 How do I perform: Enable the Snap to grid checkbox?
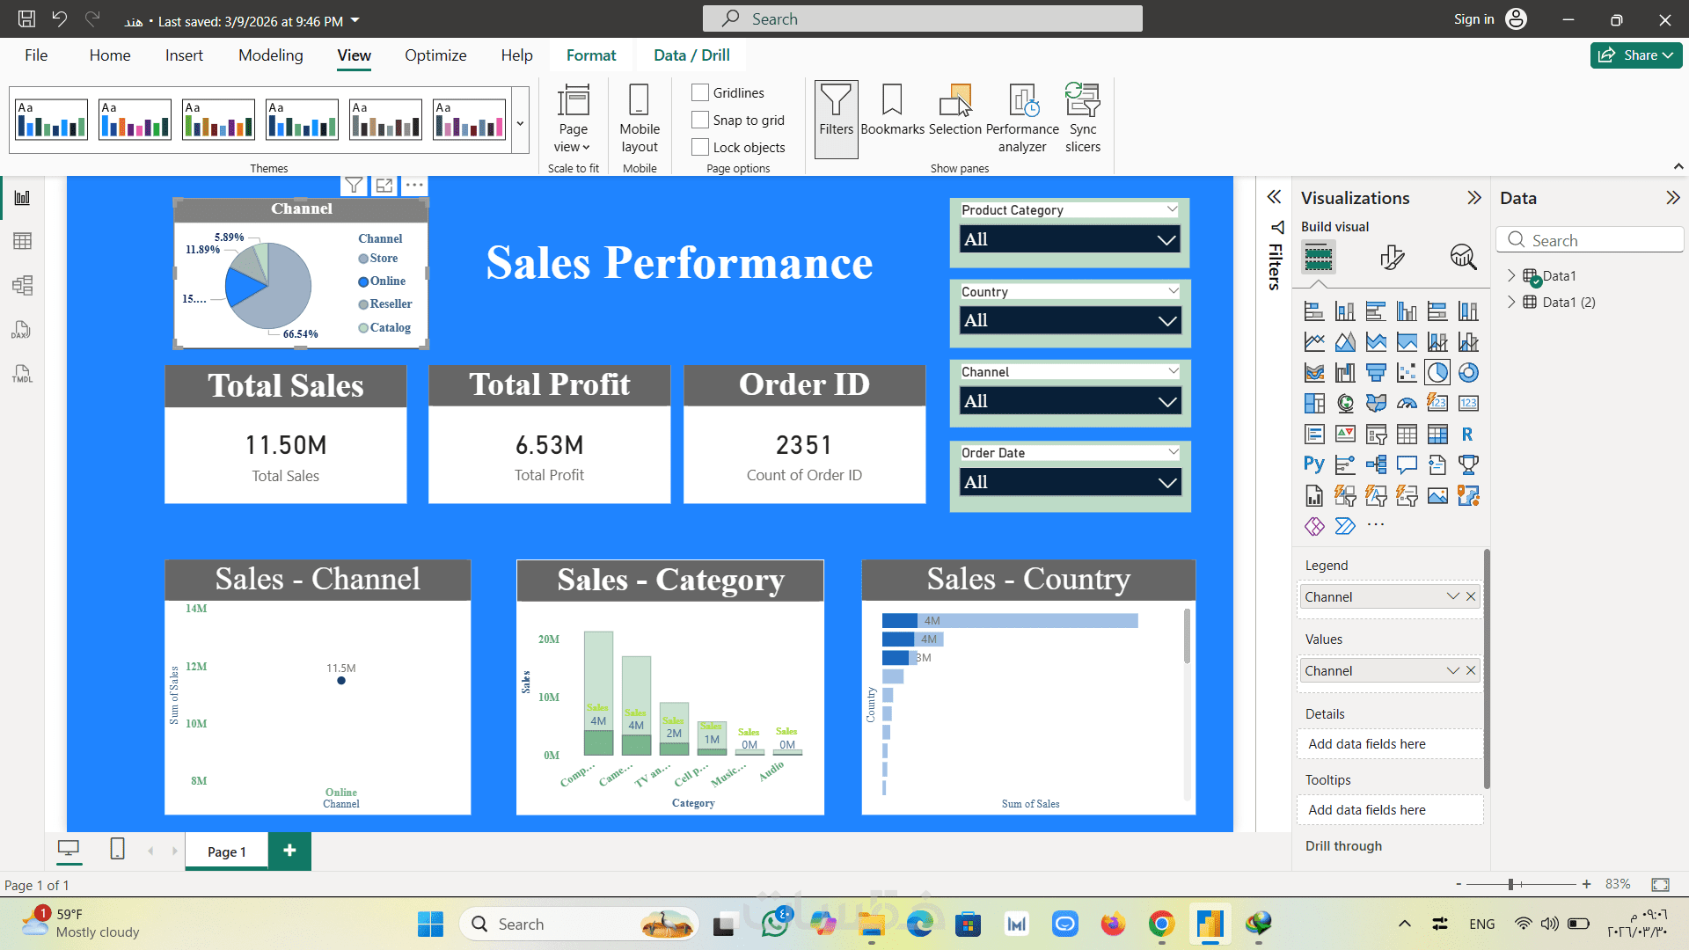pos(700,120)
